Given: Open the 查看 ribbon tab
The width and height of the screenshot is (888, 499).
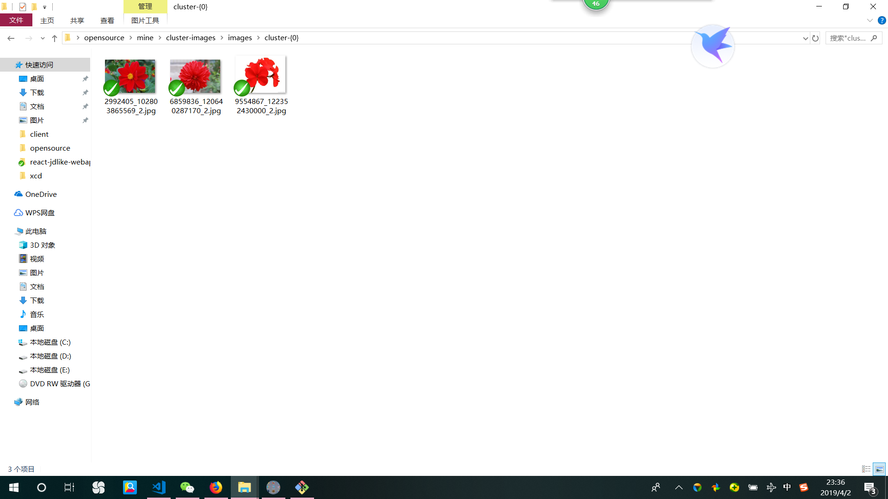Looking at the screenshot, I should pos(107,20).
